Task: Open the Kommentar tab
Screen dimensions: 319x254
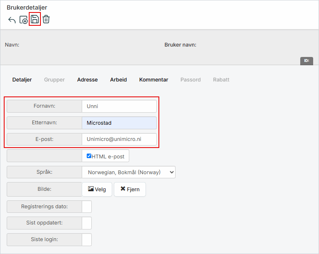Action: point(153,80)
